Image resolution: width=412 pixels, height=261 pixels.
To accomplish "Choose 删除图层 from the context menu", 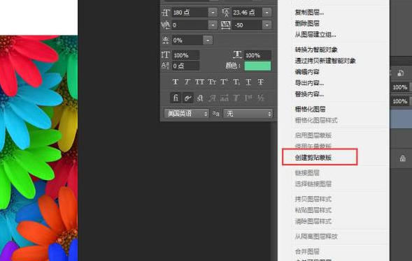I will pyautogui.click(x=307, y=23).
